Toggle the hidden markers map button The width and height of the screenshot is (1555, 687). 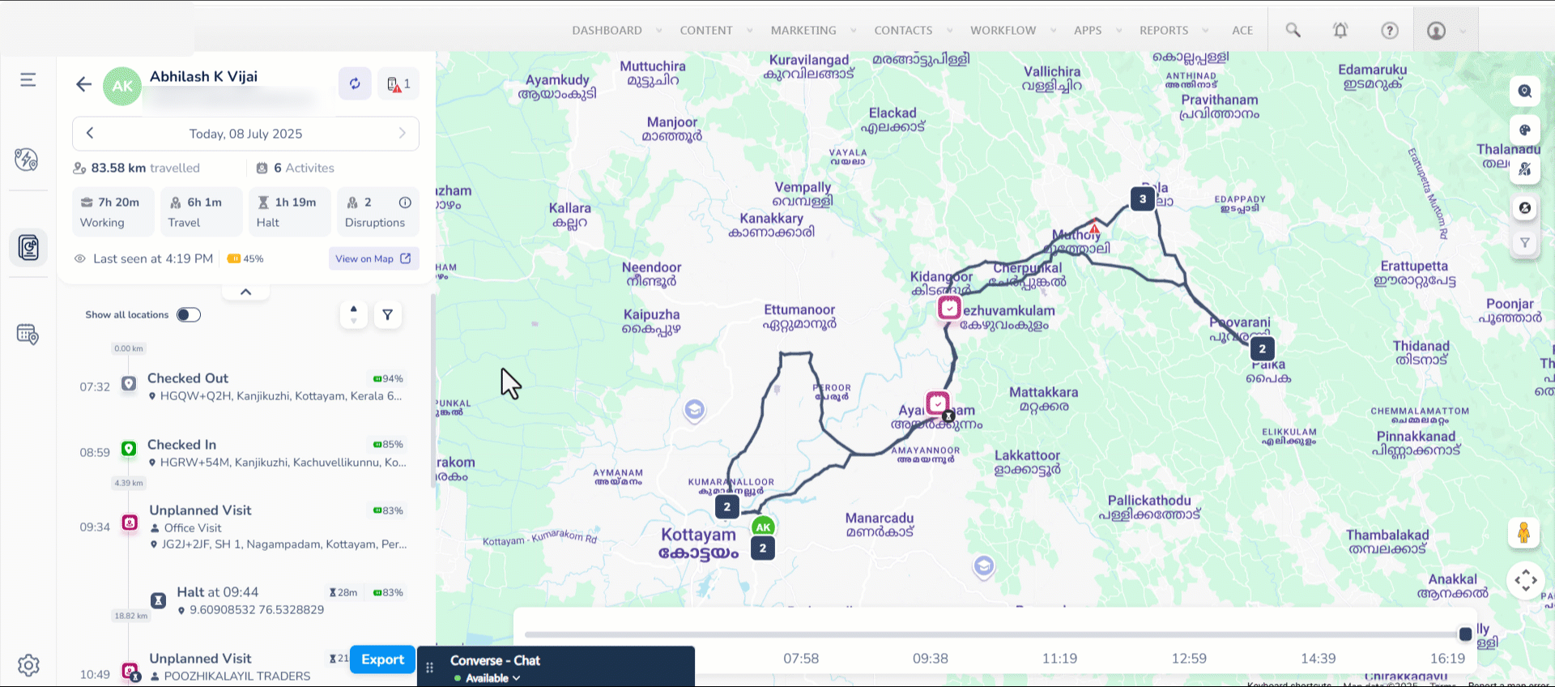[1525, 208]
